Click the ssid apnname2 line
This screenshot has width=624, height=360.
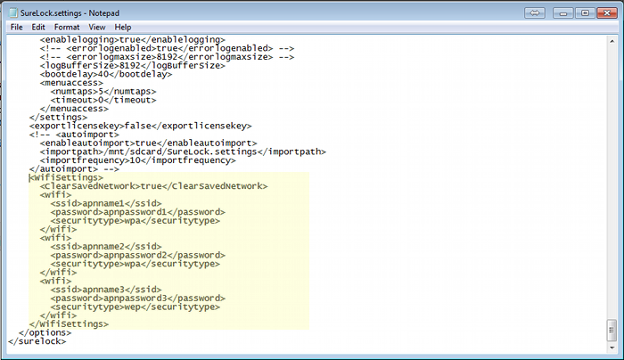pos(106,247)
